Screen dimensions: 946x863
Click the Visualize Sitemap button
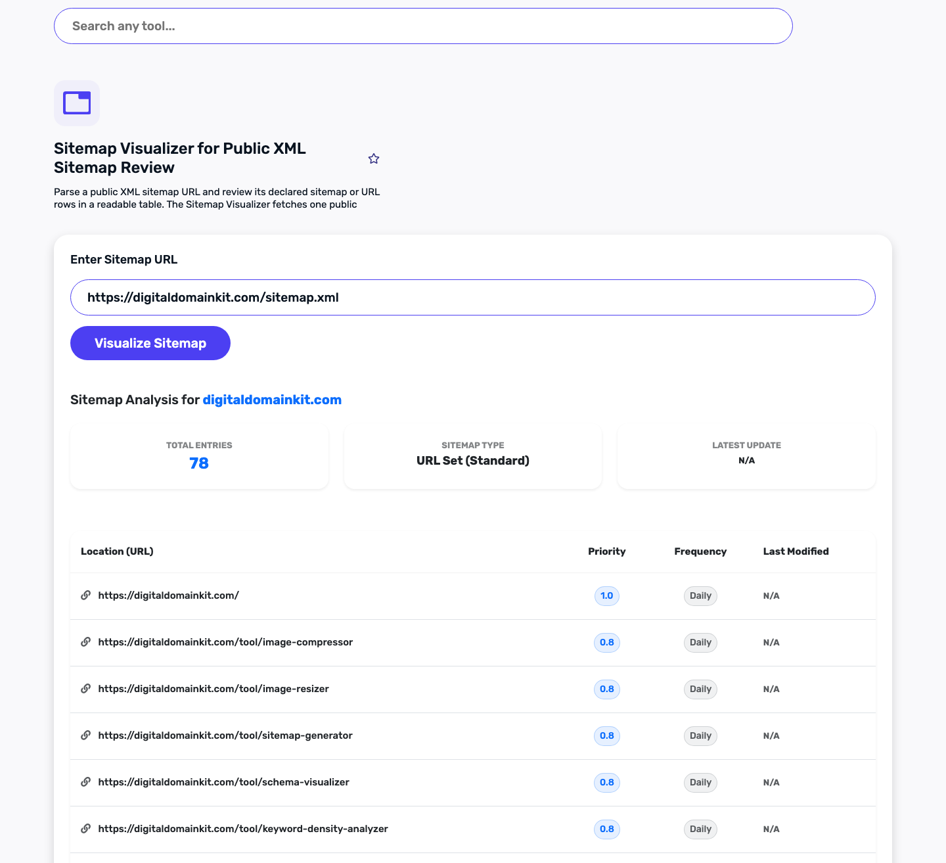point(150,343)
